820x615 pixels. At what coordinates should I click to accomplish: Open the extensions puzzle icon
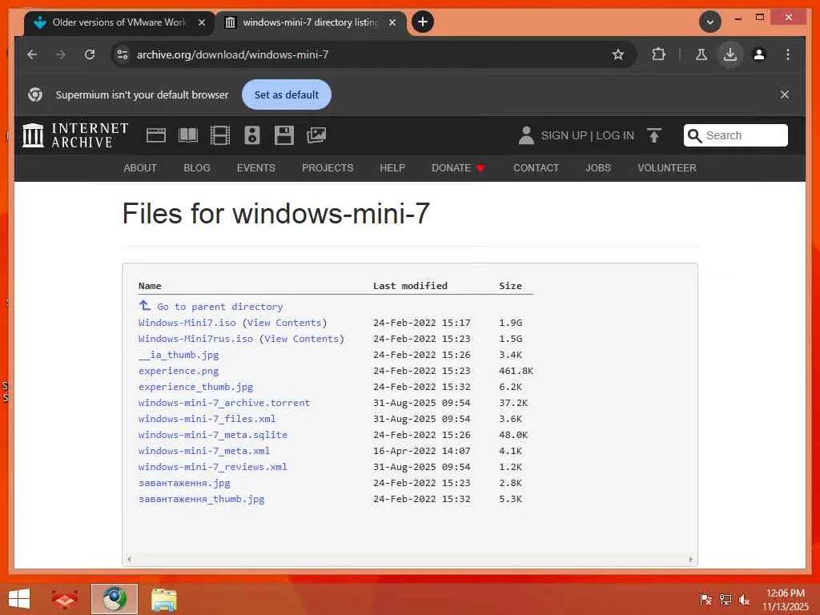[658, 54]
